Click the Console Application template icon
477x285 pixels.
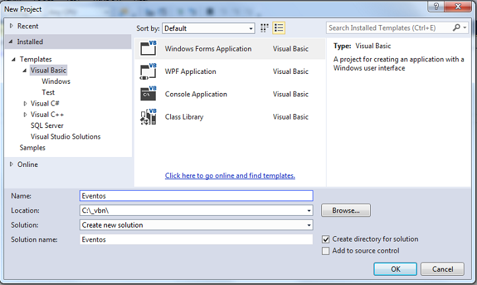point(148,94)
